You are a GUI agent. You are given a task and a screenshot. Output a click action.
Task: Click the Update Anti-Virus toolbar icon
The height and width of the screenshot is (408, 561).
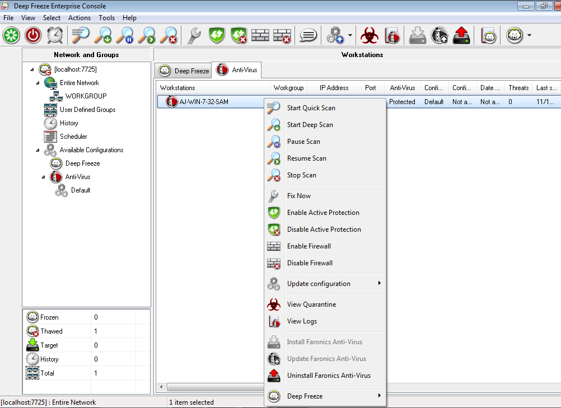(440, 35)
